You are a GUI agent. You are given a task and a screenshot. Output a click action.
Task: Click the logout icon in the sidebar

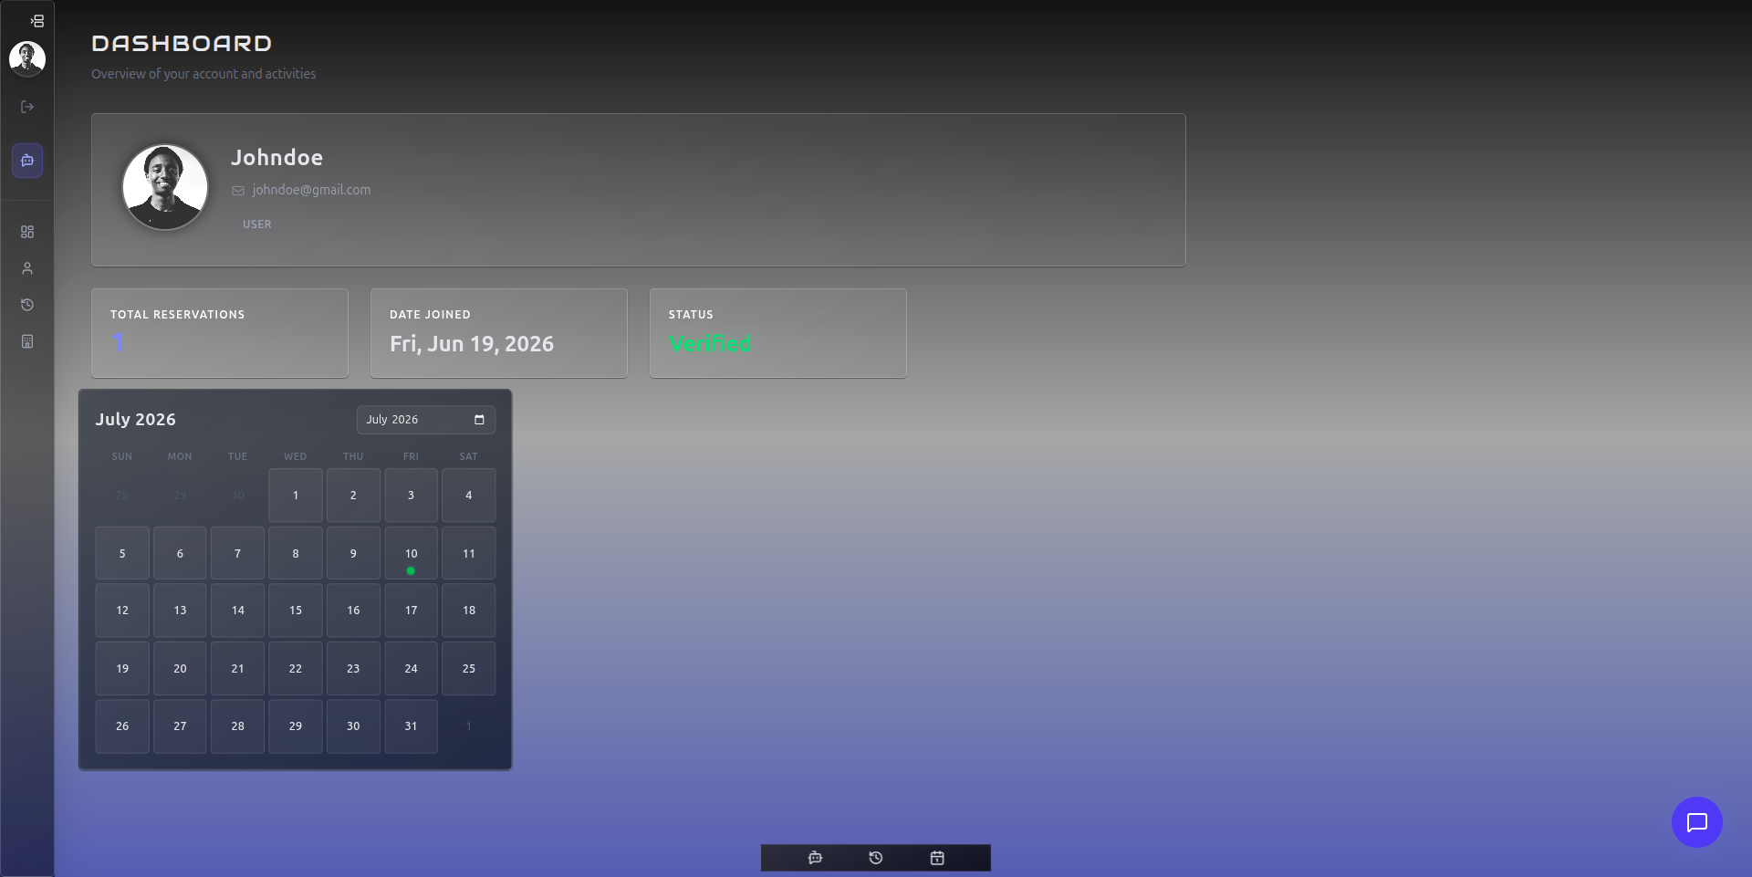tap(27, 107)
